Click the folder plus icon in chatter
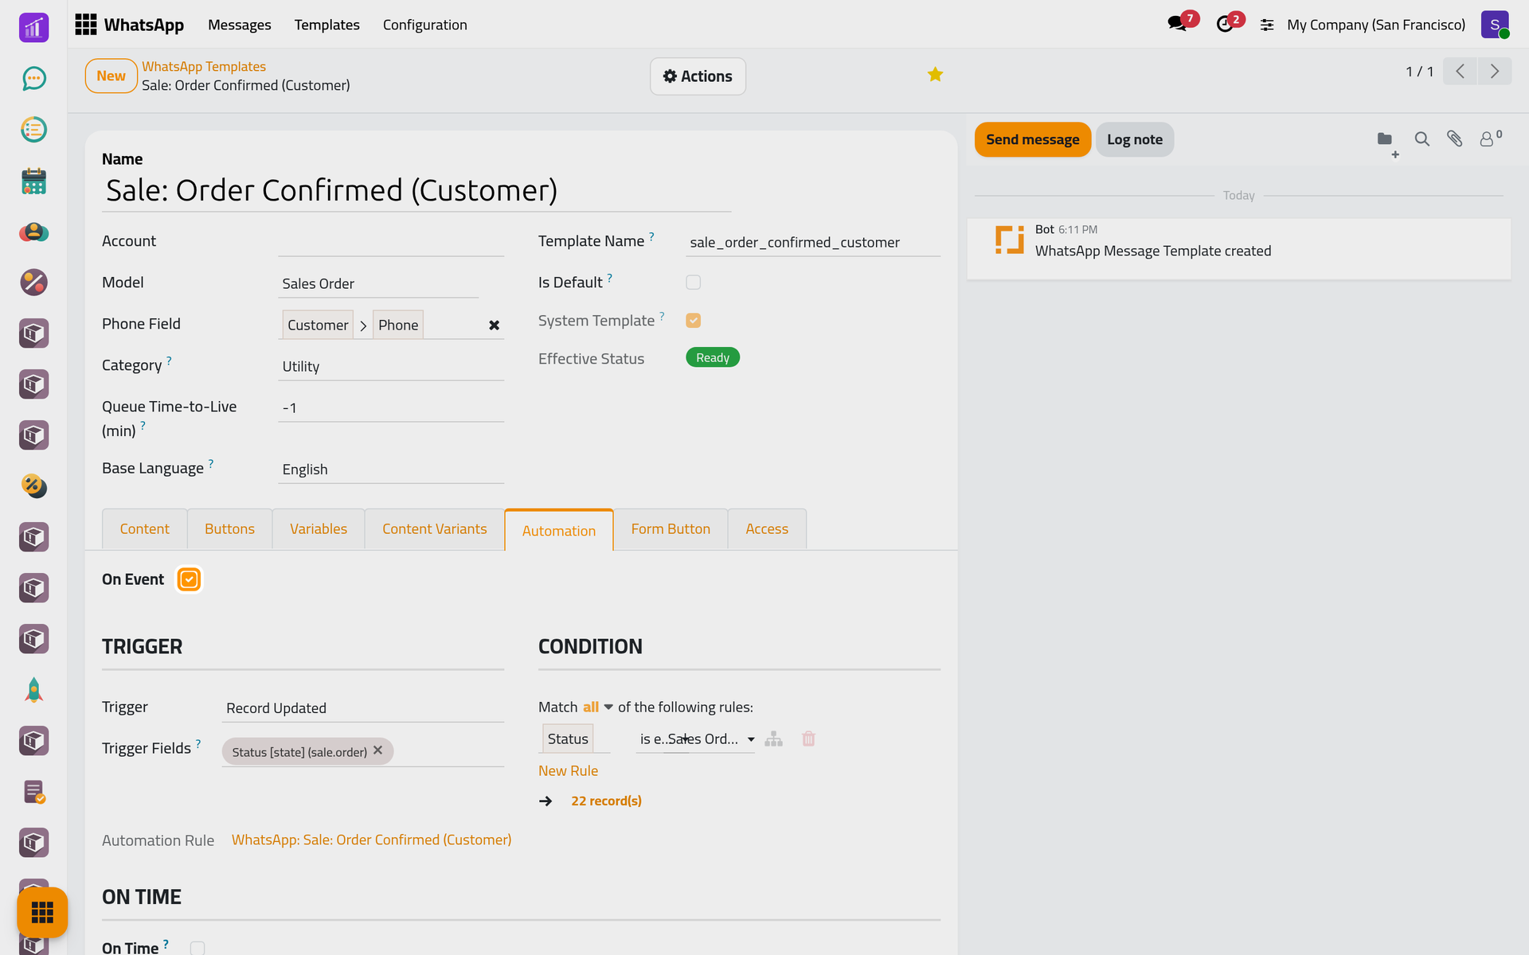1529x955 pixels. coord(1386,141)
